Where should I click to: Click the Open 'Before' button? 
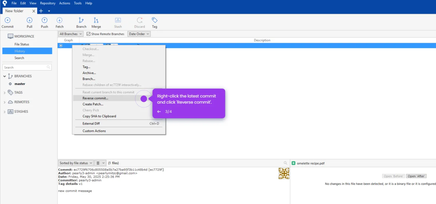(x=394, y=176)
